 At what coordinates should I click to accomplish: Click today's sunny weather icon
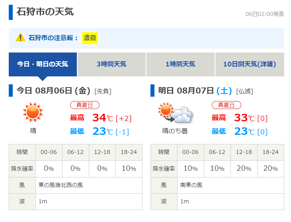pos(33,113)
